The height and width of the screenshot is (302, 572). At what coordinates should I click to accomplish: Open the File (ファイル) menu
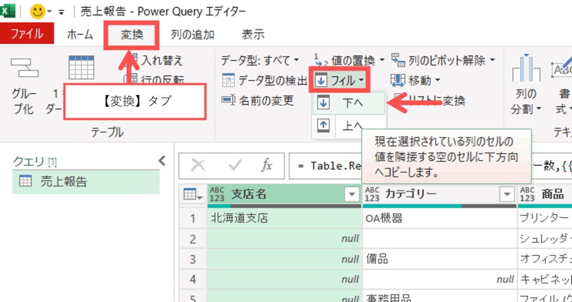(27, 34)
